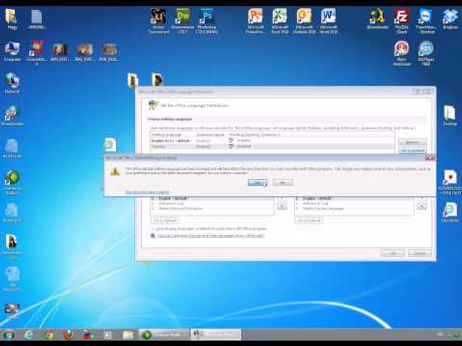Open the Internet Explorer shortcut on desktop right side

coord(450,212)
